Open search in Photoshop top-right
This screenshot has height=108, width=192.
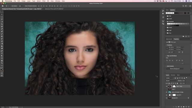coord(183,6)
